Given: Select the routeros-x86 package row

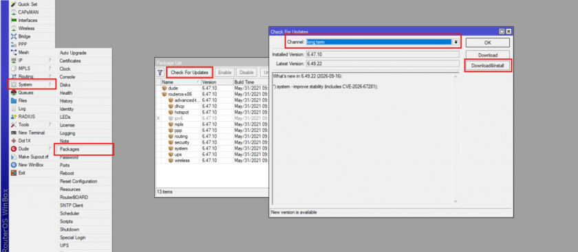Looking at the screenshot, I should 213,94.
